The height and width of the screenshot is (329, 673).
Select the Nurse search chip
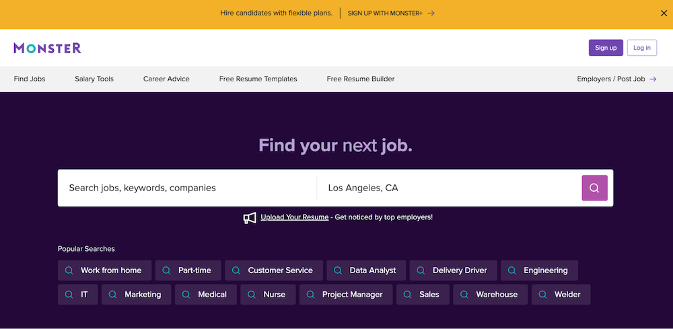[x=268, y=295]
